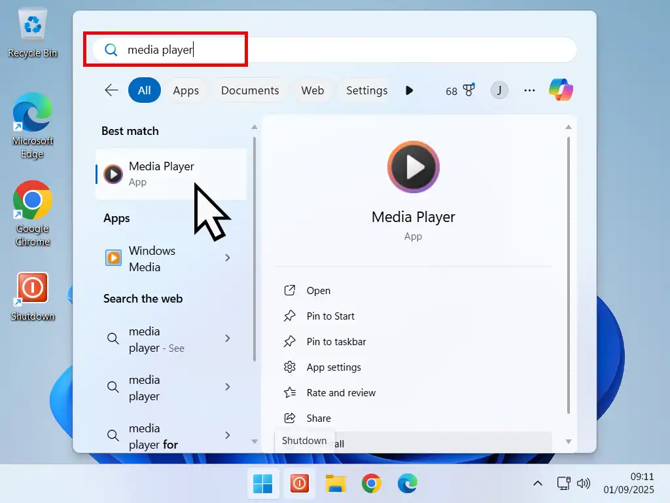Click the 'media player for' web suggestion text
The image size is (670, 503).
tap(153, 436)
